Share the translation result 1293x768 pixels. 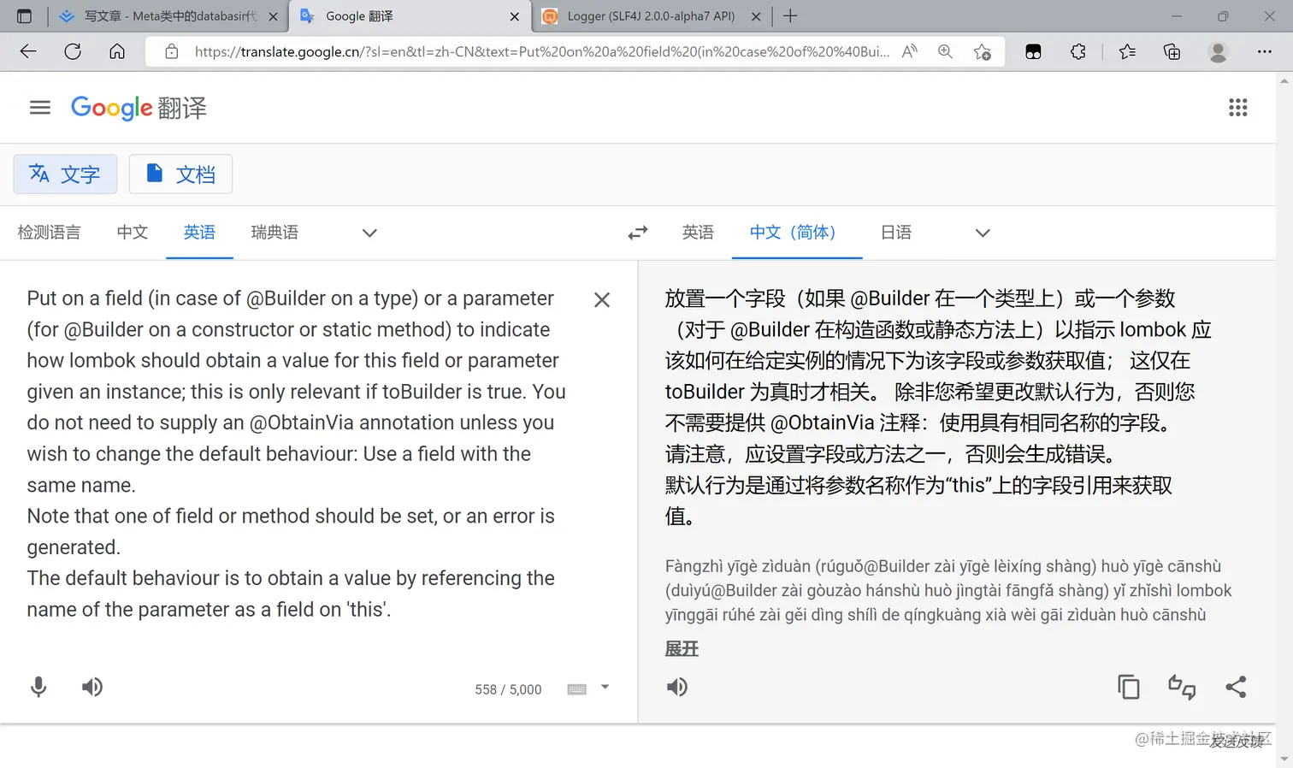click(x=1236, y=687)
